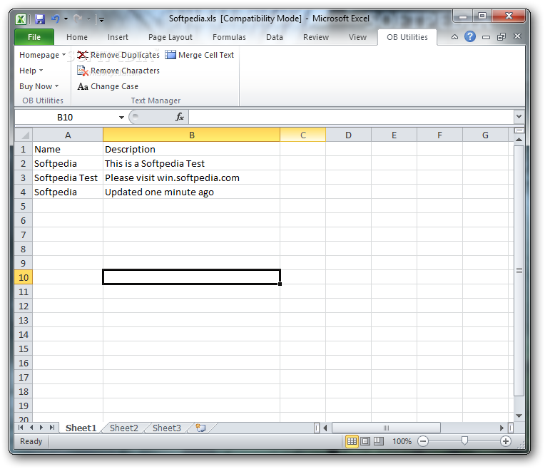Screen dimensions: 545x469
Task: Click the Select All corner triangle
Action: pyautogui.click(x=24, y=135)
